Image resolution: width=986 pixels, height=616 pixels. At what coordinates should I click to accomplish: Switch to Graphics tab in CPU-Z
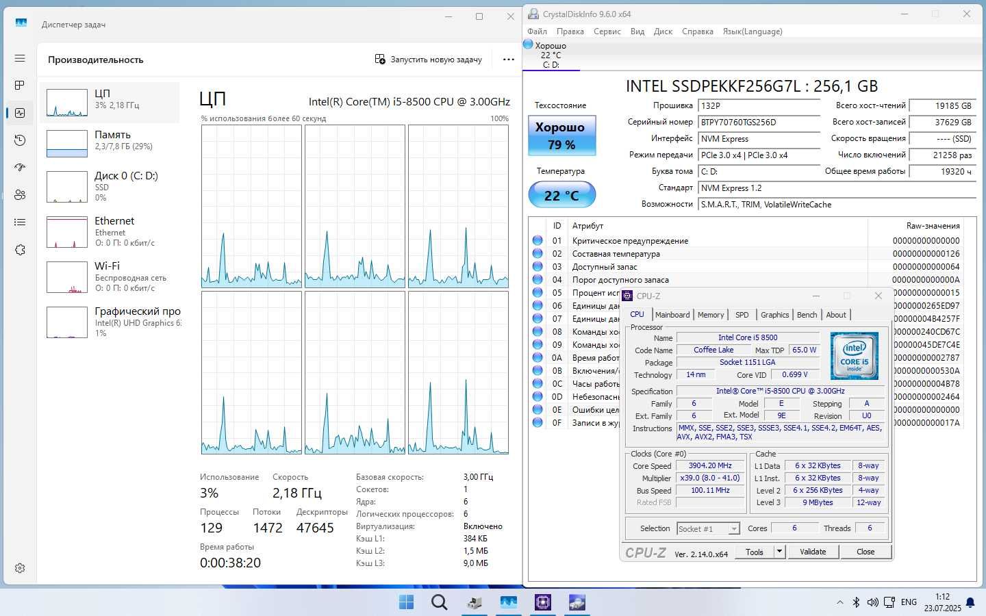(775, 315)
